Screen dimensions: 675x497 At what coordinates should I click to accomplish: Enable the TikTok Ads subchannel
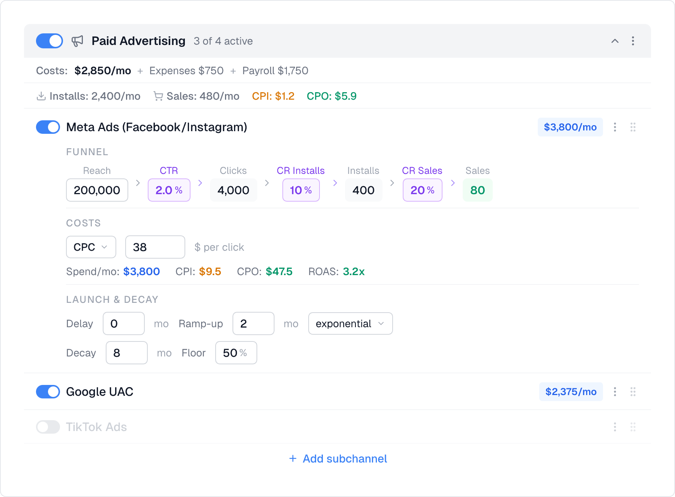coord(48,427)
